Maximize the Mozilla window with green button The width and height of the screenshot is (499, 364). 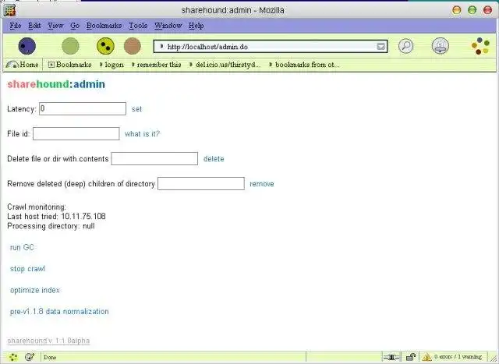[472, 10]
